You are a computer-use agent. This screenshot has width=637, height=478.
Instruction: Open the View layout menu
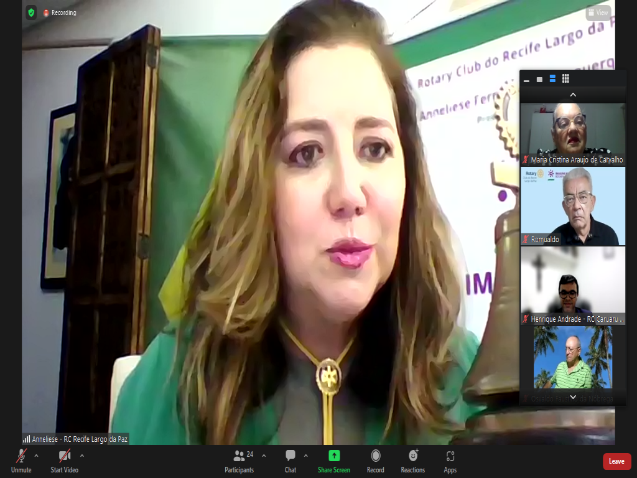tap(598, 12)
